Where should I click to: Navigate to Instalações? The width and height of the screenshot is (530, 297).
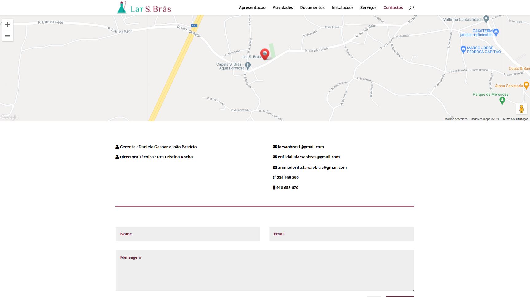[x=342, y=8]
